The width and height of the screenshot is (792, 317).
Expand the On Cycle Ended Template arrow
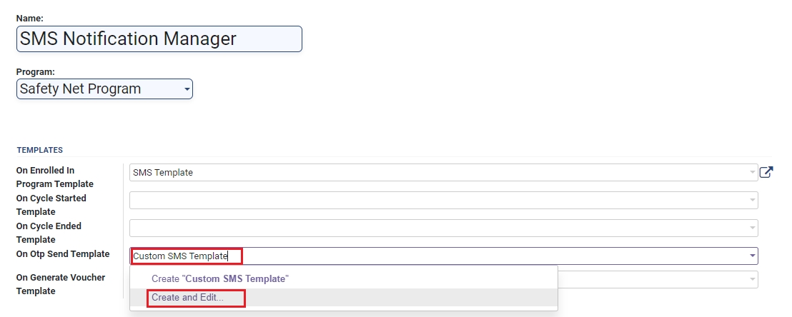pos(752,228)
